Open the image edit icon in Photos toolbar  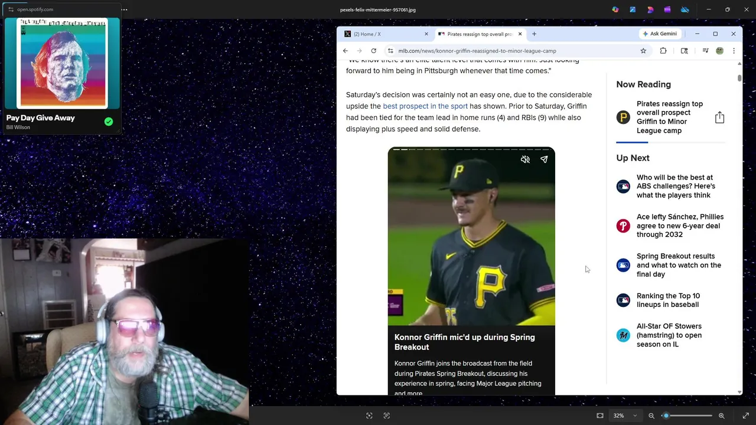pos(633,9)
